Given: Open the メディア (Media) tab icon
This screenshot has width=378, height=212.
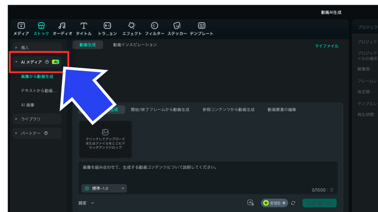Looking at the screenshot, I should click(21, 26).
